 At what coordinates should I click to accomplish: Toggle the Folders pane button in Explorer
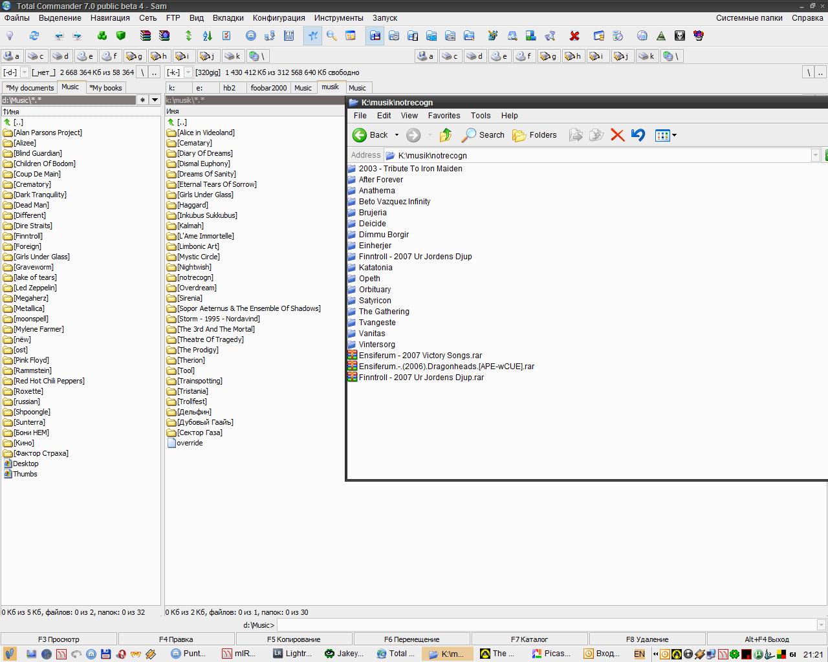tap(534, 135)
